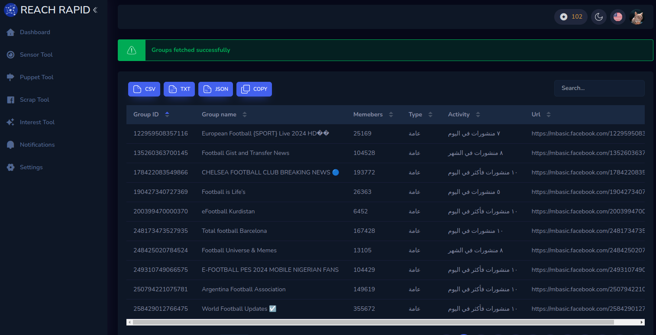Export groups as TXT
Image resolution: width=656 pixels, height=335 pixels.
click(179, 89)
